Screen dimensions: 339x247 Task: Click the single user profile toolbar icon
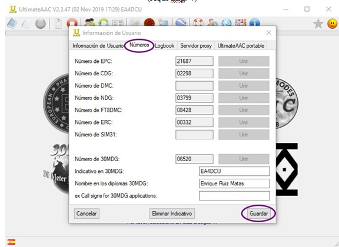coord(212,22)
